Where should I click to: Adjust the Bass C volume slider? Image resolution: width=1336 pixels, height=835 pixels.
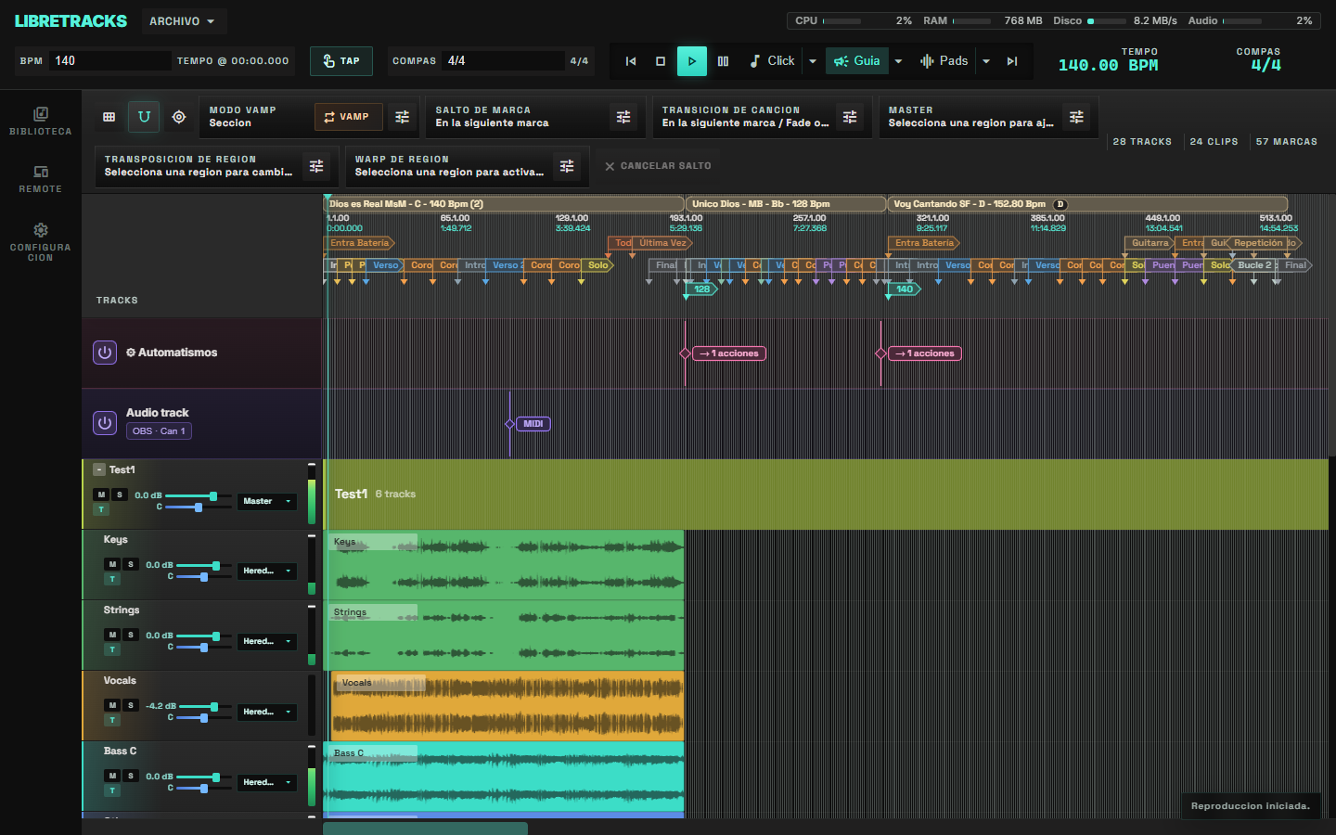[x=203, y=777]
